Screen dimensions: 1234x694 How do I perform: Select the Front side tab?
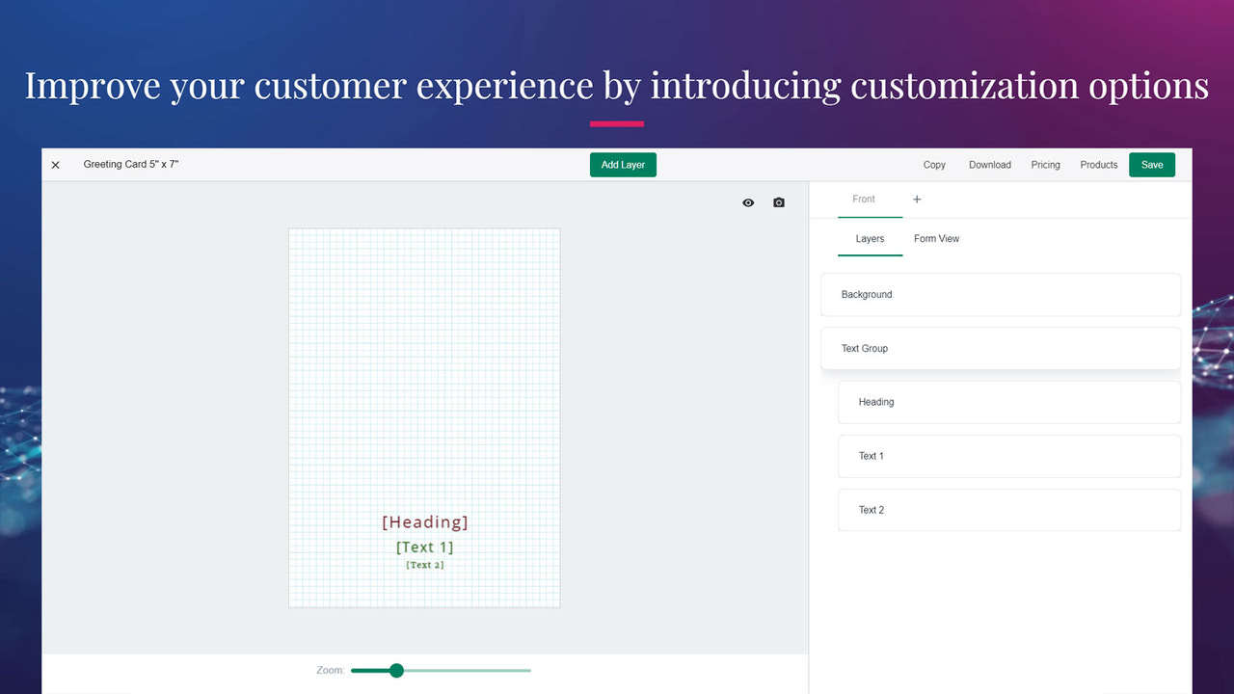coord(864,200)
